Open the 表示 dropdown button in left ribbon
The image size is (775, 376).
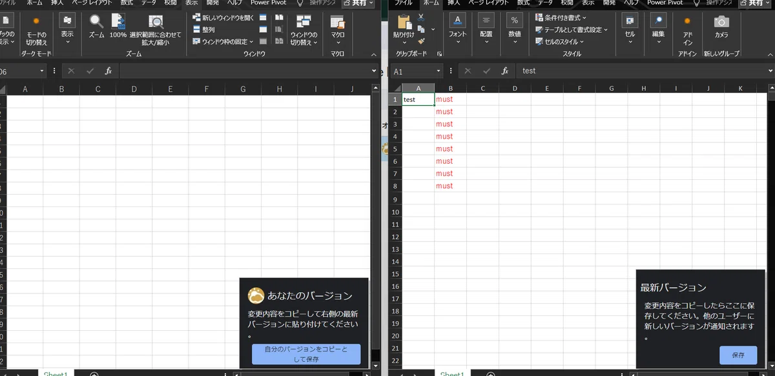pyautogui.click(x=67, y=28)
